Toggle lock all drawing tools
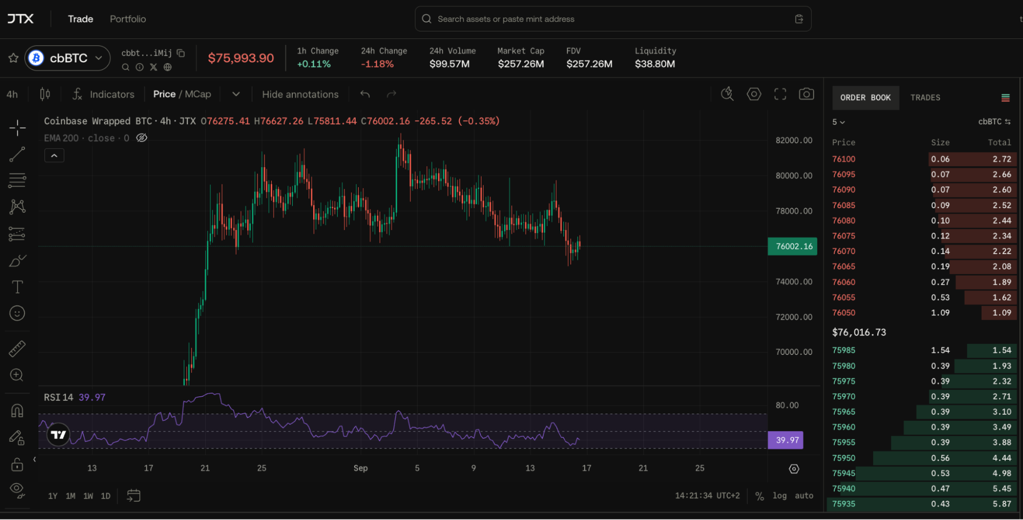1023x520 pixels. point(17,464)
